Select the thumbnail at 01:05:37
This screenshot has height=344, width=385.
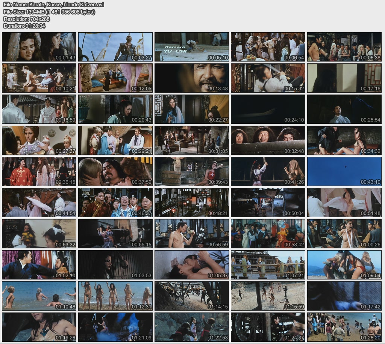coord(192,265)
